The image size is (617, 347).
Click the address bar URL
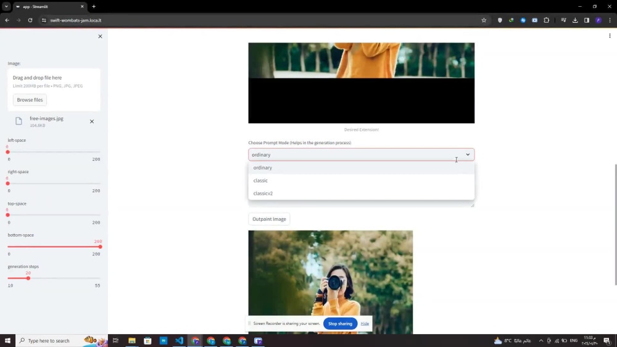tap(75, 20)
